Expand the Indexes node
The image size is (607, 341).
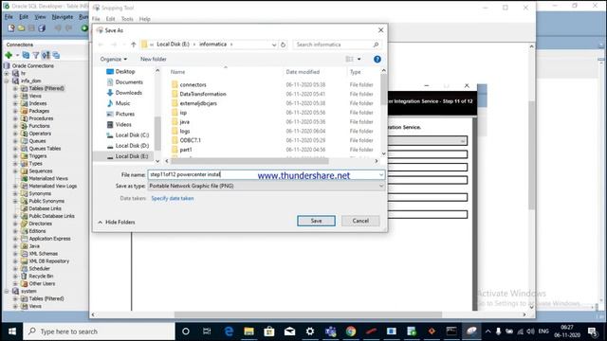[15, 103]
